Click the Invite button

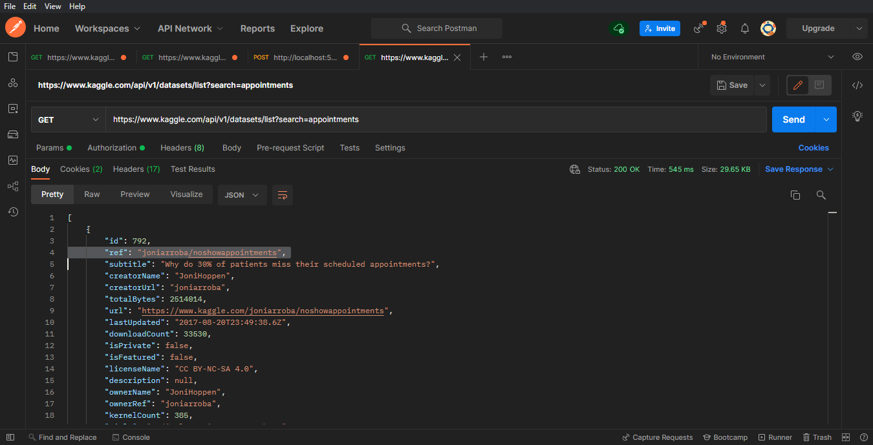pos(660,28)
